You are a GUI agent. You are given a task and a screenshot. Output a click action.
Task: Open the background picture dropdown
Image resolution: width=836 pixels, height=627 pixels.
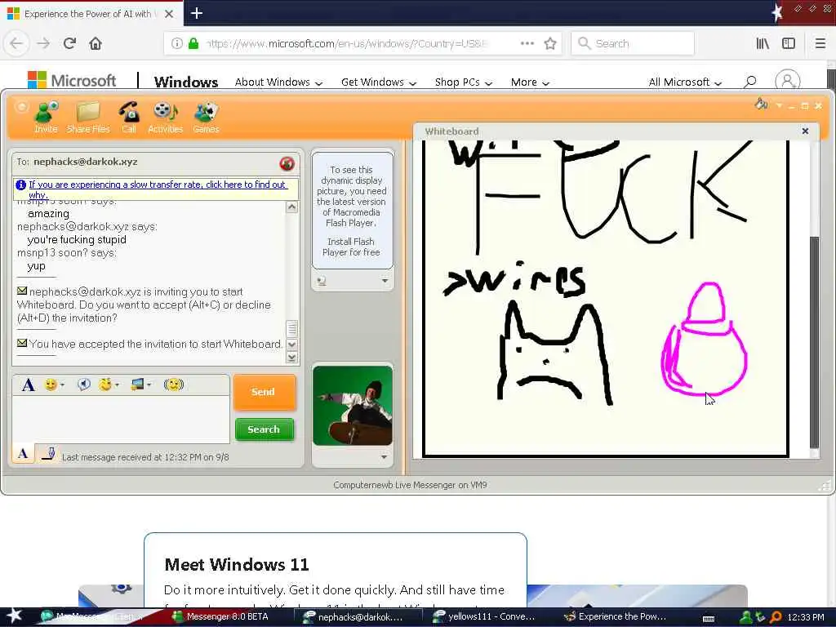click(140, 385)
